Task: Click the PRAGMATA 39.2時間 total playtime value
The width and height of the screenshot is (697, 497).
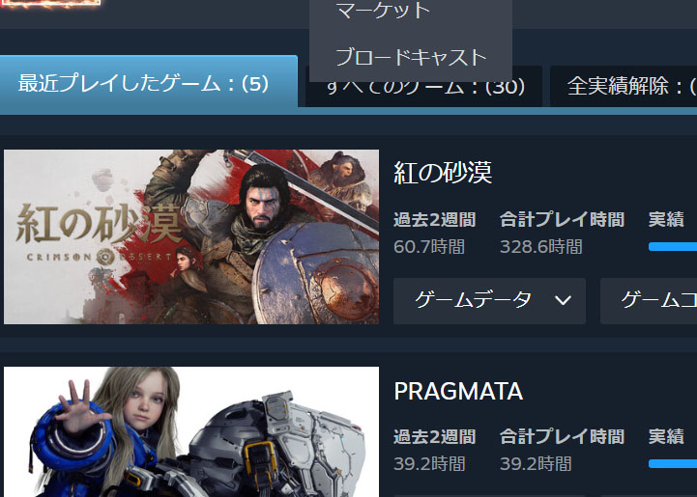Action: 536,464
